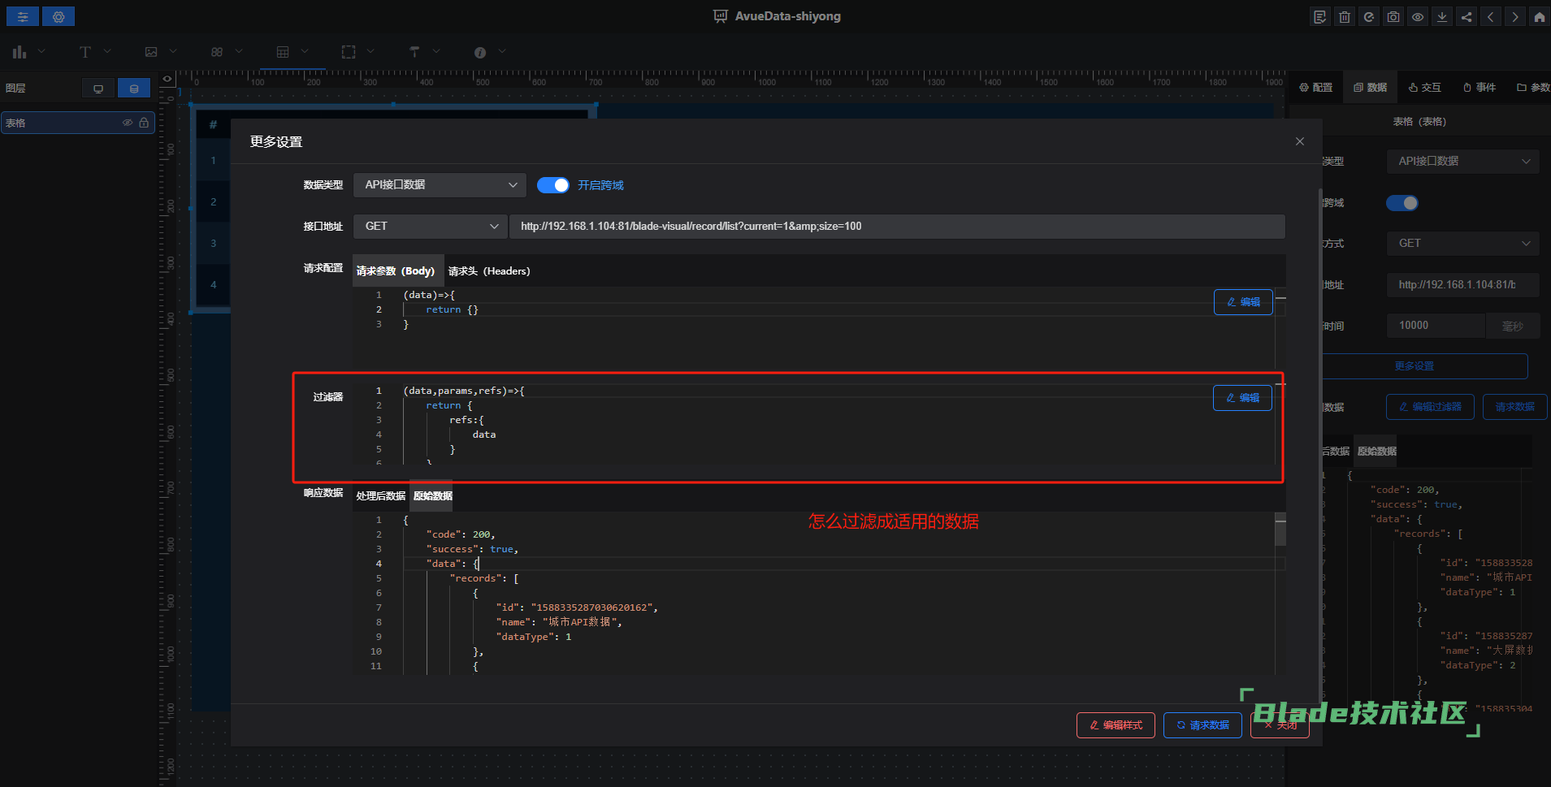Image resolution: width=1551 pixels, height=787 pixels.
Task: Open the GET method dropdown in right panel
Action: (1462, 244)
